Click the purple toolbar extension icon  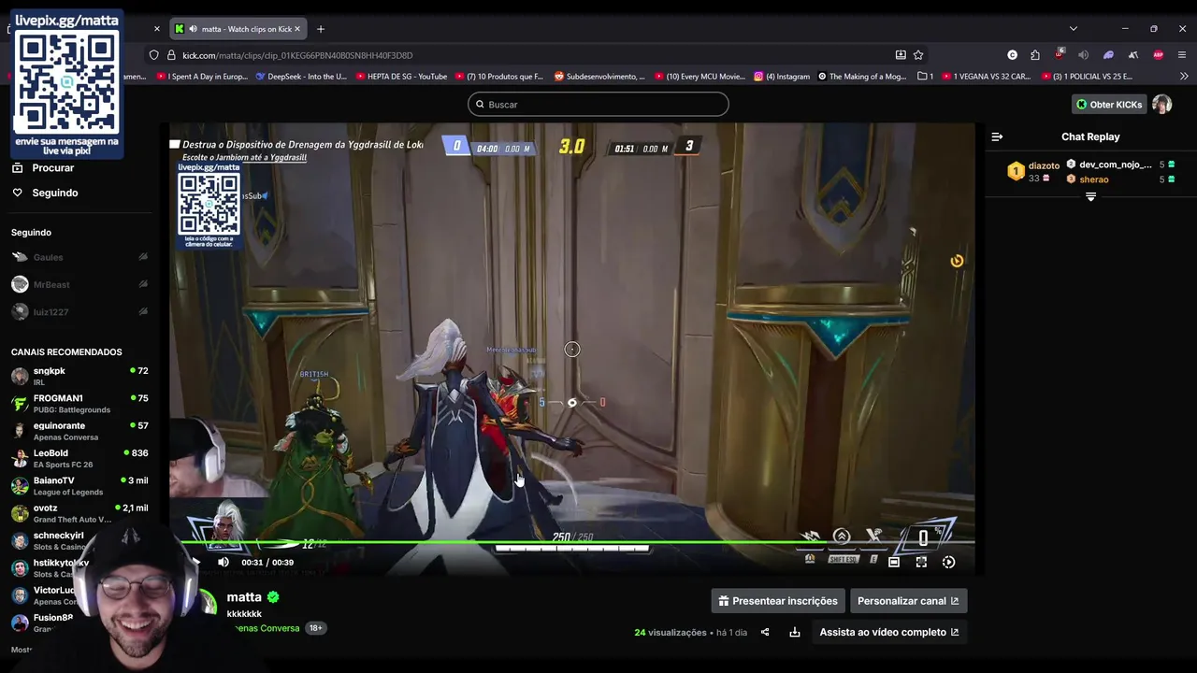click(1108, 55)
